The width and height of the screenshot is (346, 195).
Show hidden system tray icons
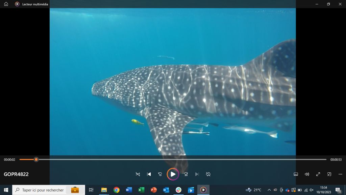click(x=269, y=190)
